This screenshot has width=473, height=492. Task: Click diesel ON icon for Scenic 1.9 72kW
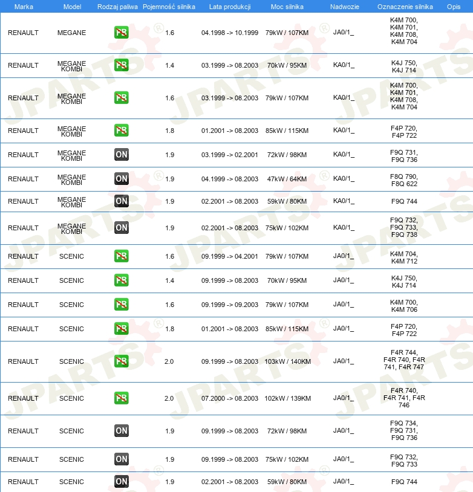tap(121, 430)
